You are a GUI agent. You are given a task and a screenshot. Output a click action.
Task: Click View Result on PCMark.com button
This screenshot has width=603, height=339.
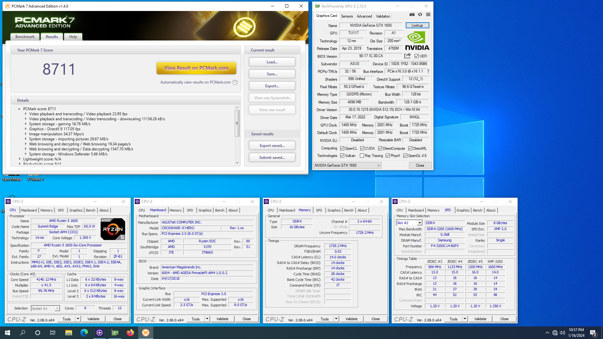tap(196, 68)
